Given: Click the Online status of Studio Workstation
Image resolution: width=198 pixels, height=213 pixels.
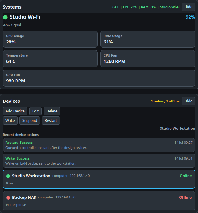Looking at the screenshot, I should coord(186,176).
